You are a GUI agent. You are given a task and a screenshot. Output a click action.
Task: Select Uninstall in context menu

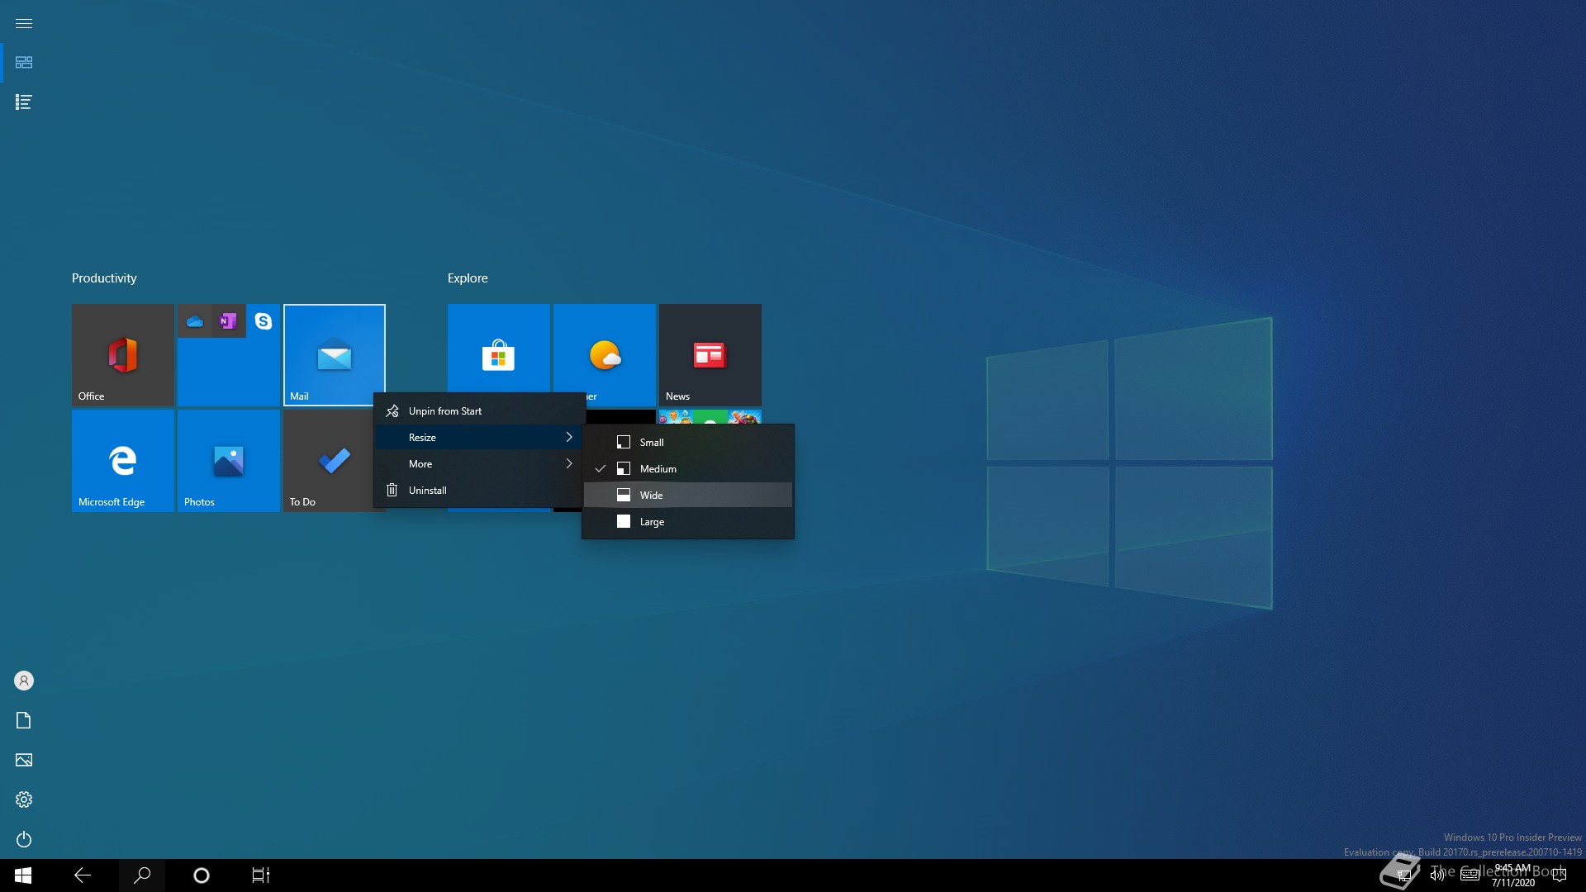pos(480,491)
